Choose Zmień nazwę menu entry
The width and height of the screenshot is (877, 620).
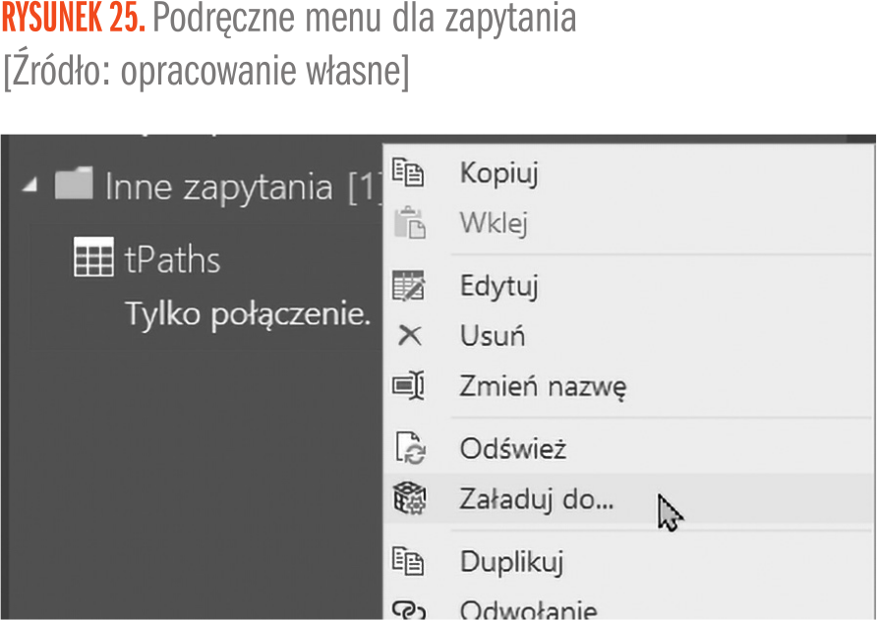point(543,386)
